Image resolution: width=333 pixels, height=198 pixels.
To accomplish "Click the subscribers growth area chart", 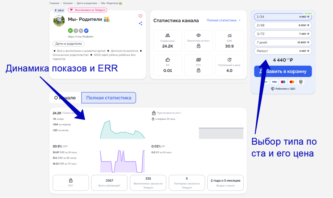I will [x=122, y=130].
